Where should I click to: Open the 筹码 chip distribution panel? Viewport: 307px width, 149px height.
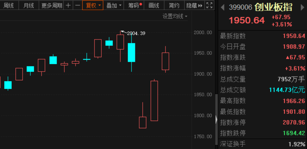pos(134,5)
